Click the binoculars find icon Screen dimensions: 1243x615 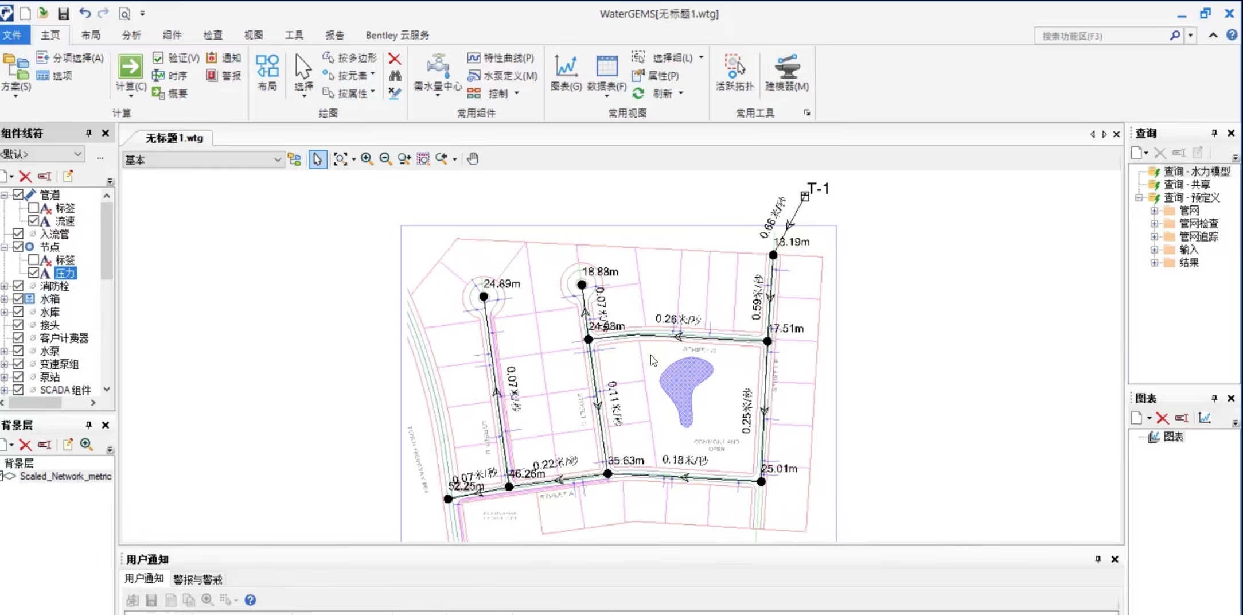(x=395, y=76)
